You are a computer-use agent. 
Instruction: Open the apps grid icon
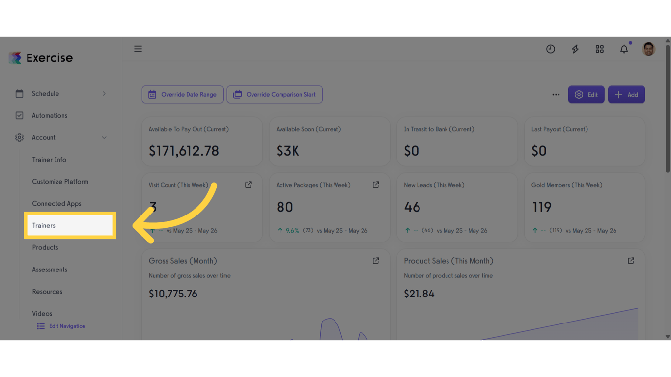pos(600,49)
